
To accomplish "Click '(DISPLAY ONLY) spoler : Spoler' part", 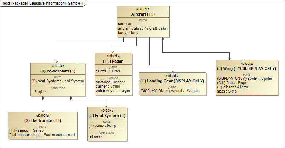I will point(244,78).
